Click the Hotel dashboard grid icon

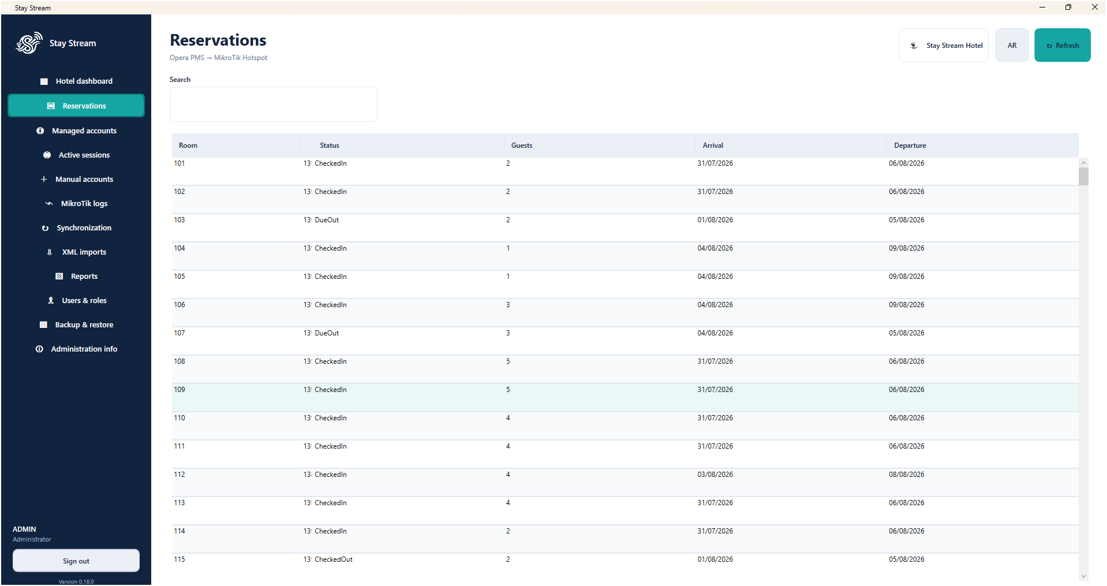click(x=44, y=81)
